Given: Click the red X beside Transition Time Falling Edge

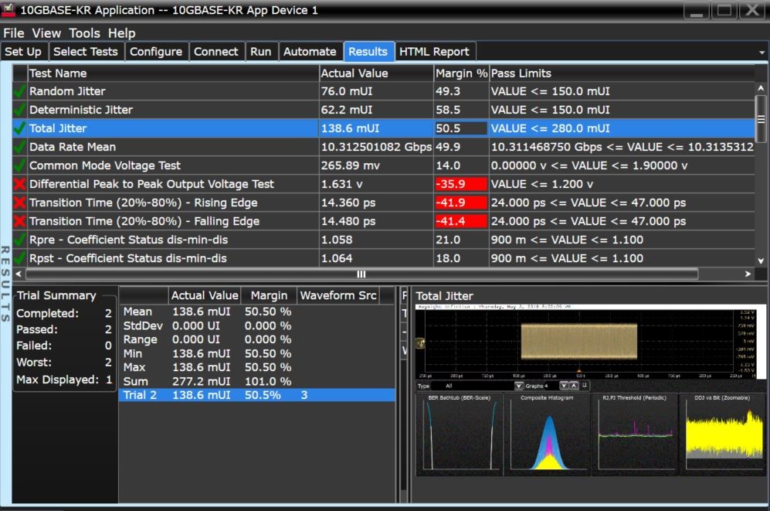Looking at the screenshot, I should point(20,221).
